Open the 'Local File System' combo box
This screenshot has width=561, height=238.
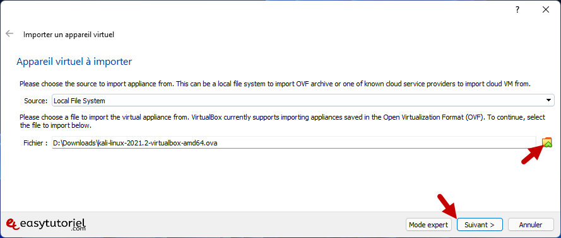point(303,101)
